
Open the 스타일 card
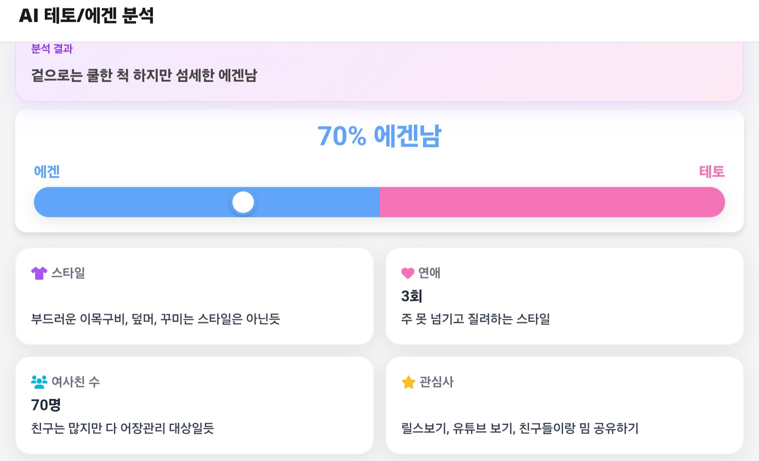pyautogui.click(x=194, y=296)
